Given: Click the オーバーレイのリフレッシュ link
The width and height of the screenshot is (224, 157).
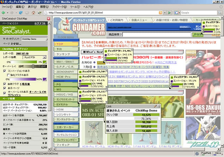Looking at the screenshot, I should click(x=27, y=93).
